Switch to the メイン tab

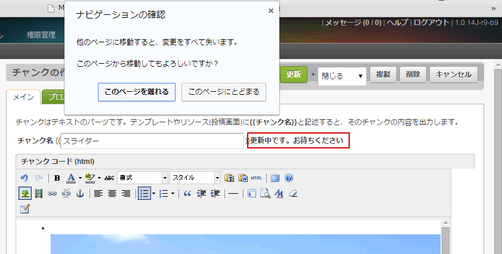(x=23, y=97)
